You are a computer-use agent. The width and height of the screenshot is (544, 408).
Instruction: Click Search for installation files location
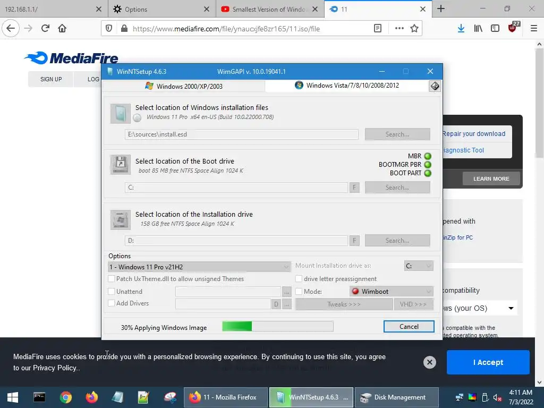(x=397, y=134)
